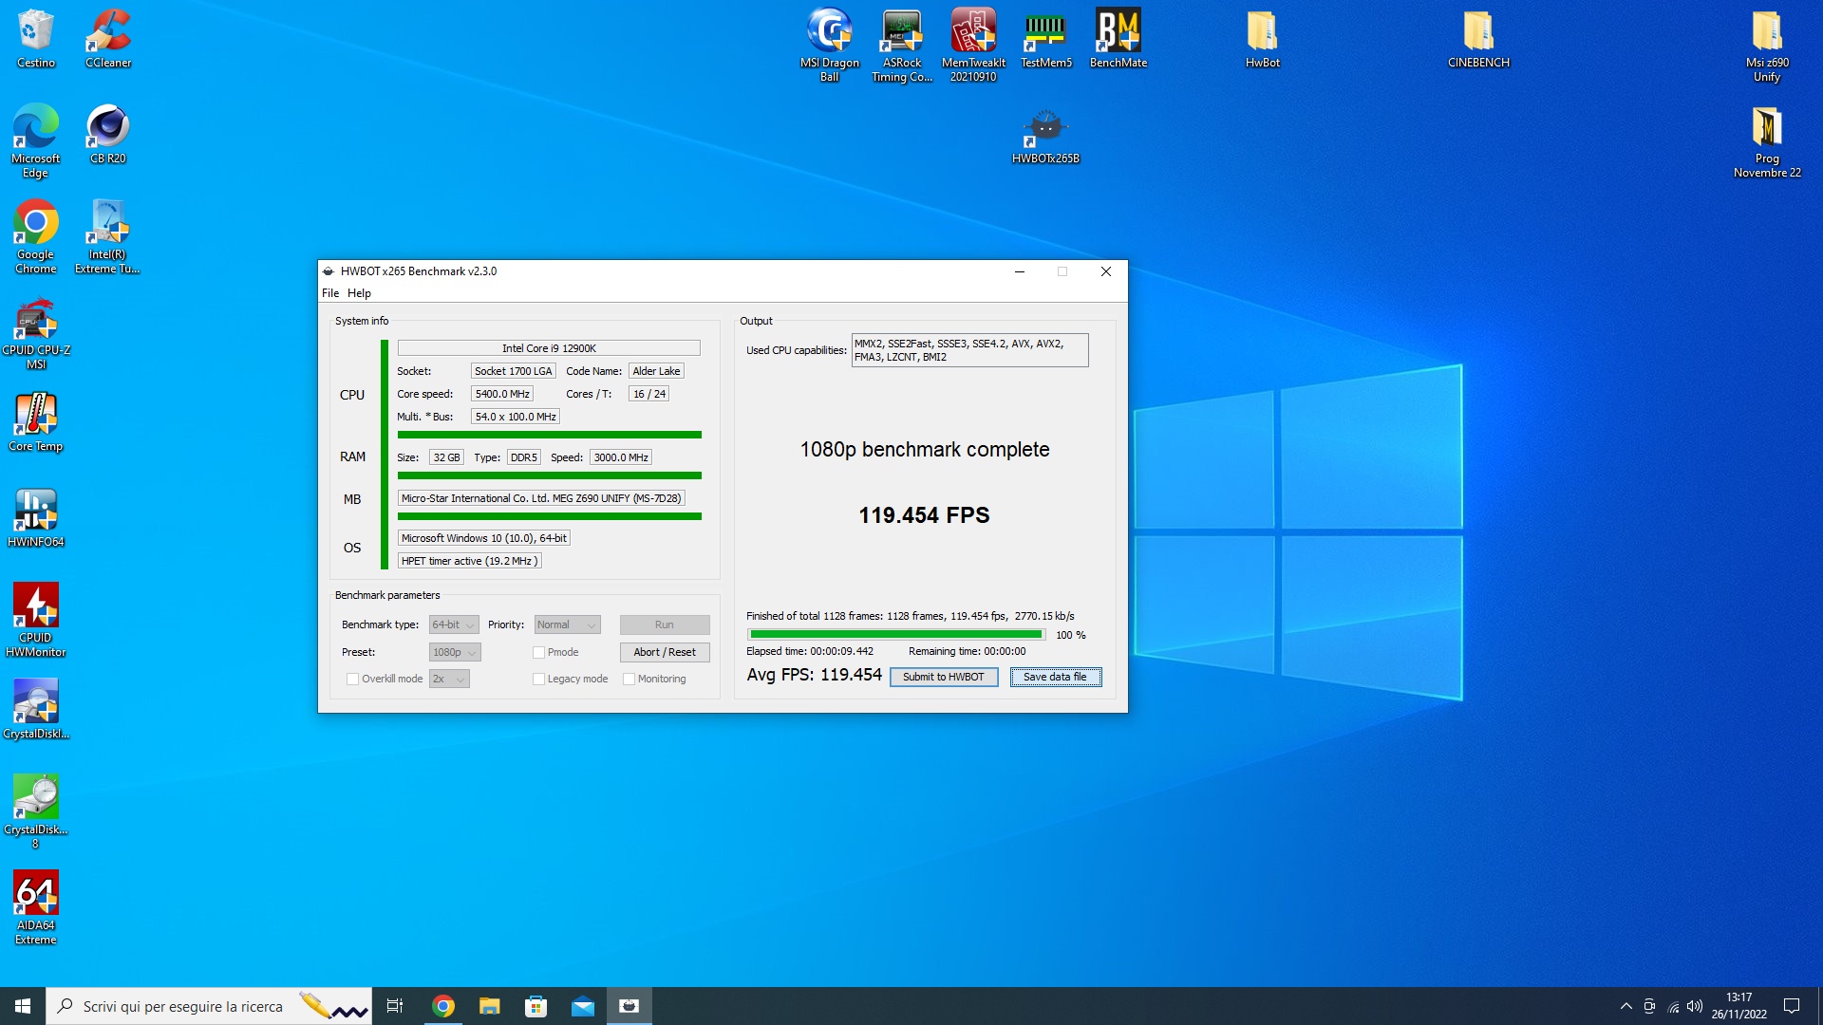Open BenchMate desktop shortcut
The image size is (1823, 1025).
pos(1118,39)
